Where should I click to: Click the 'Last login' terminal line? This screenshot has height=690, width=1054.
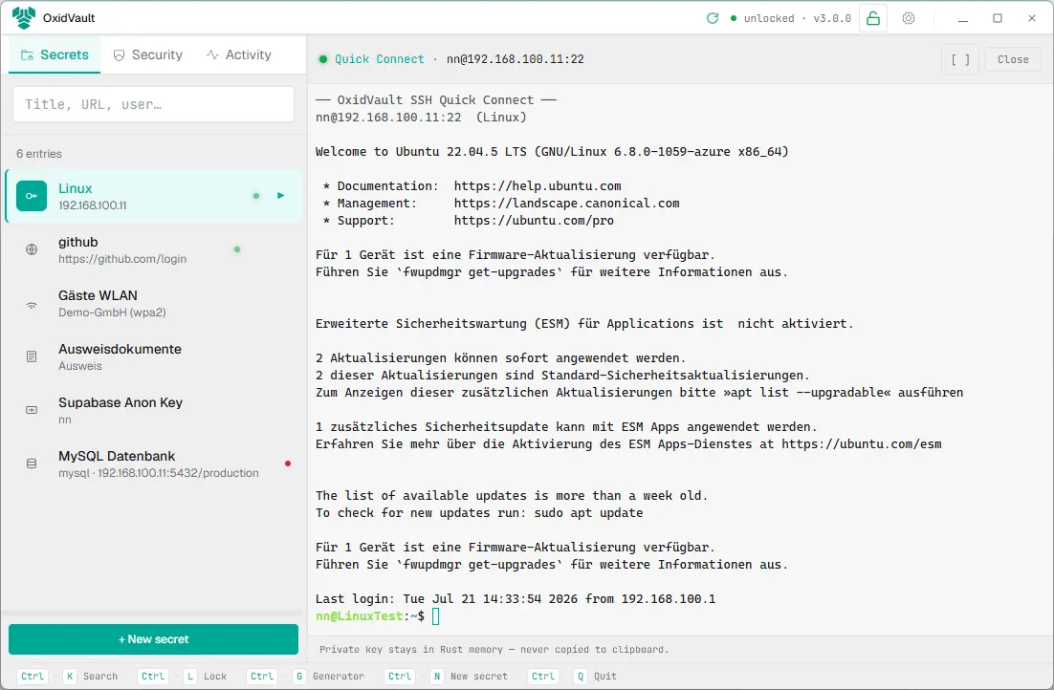point(516,598)
